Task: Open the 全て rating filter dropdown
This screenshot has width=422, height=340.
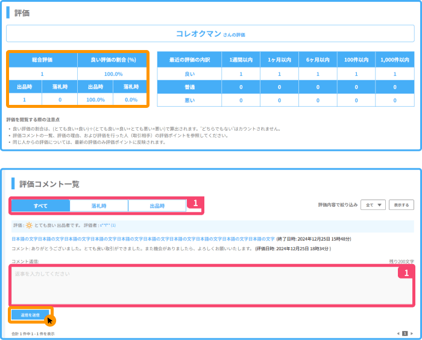Action: [373, 205]
